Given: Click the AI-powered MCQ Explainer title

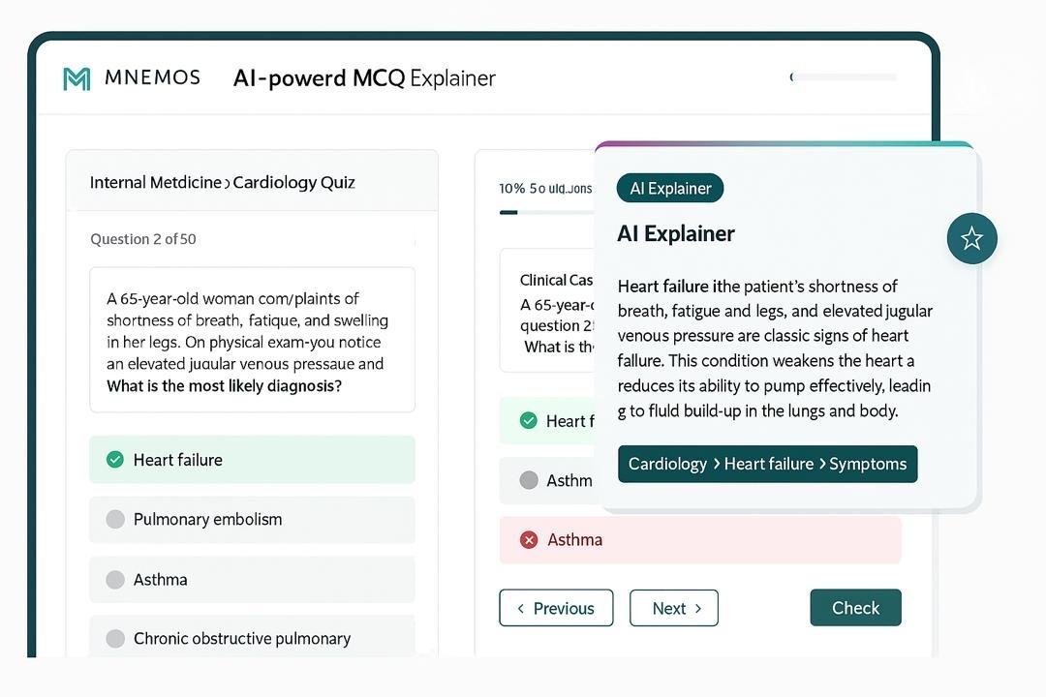Looking at the screenshot, I should pos(364,78).
